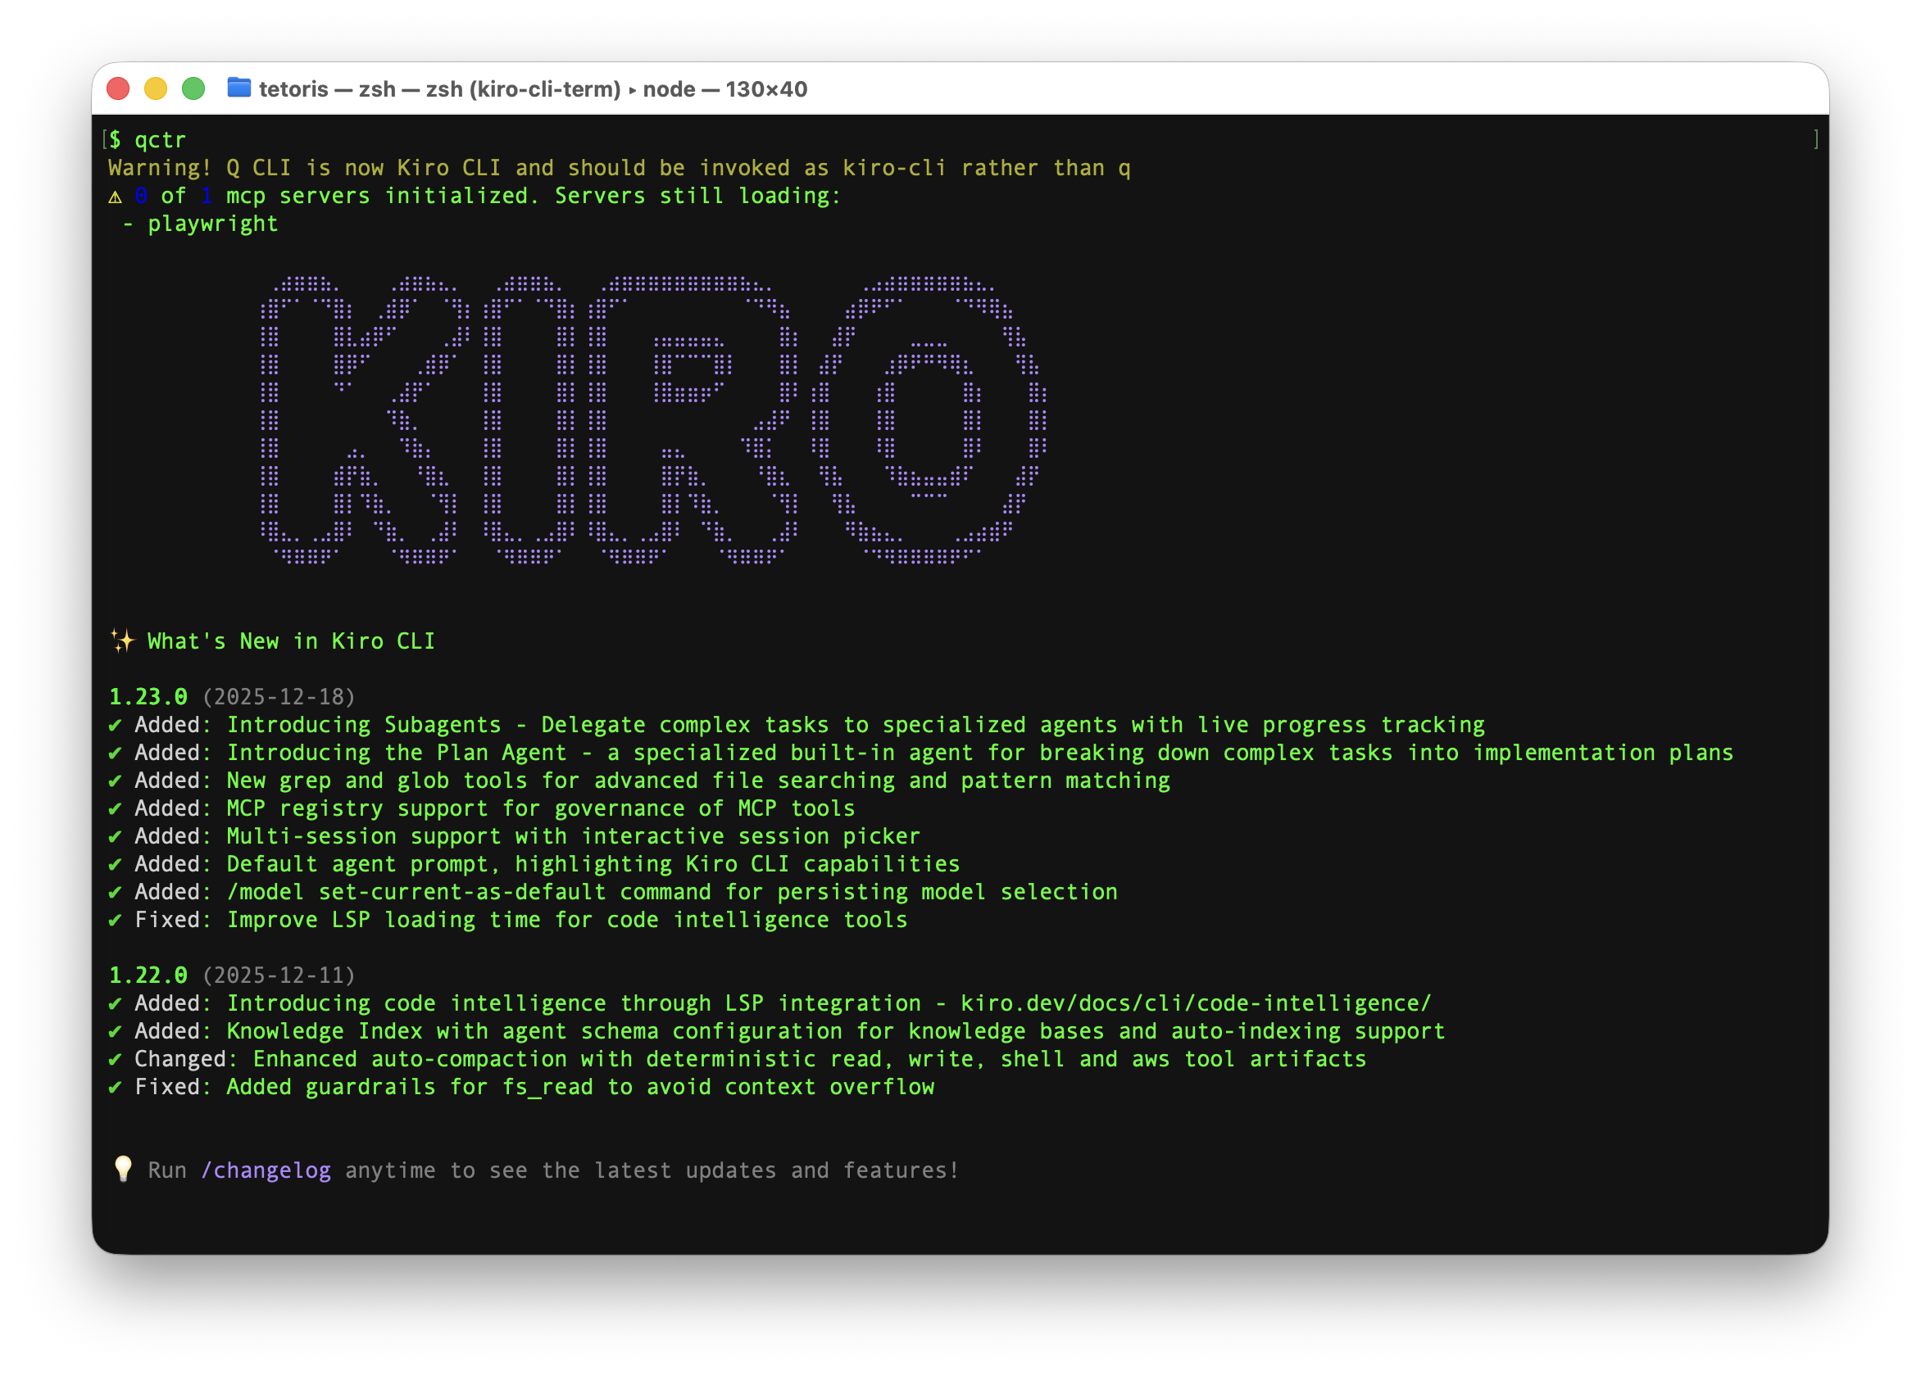The width and height of the screenshot is (1921, 1376).
Task: Click the lightbulb tip icon
Action: (x=123, y=1169)
